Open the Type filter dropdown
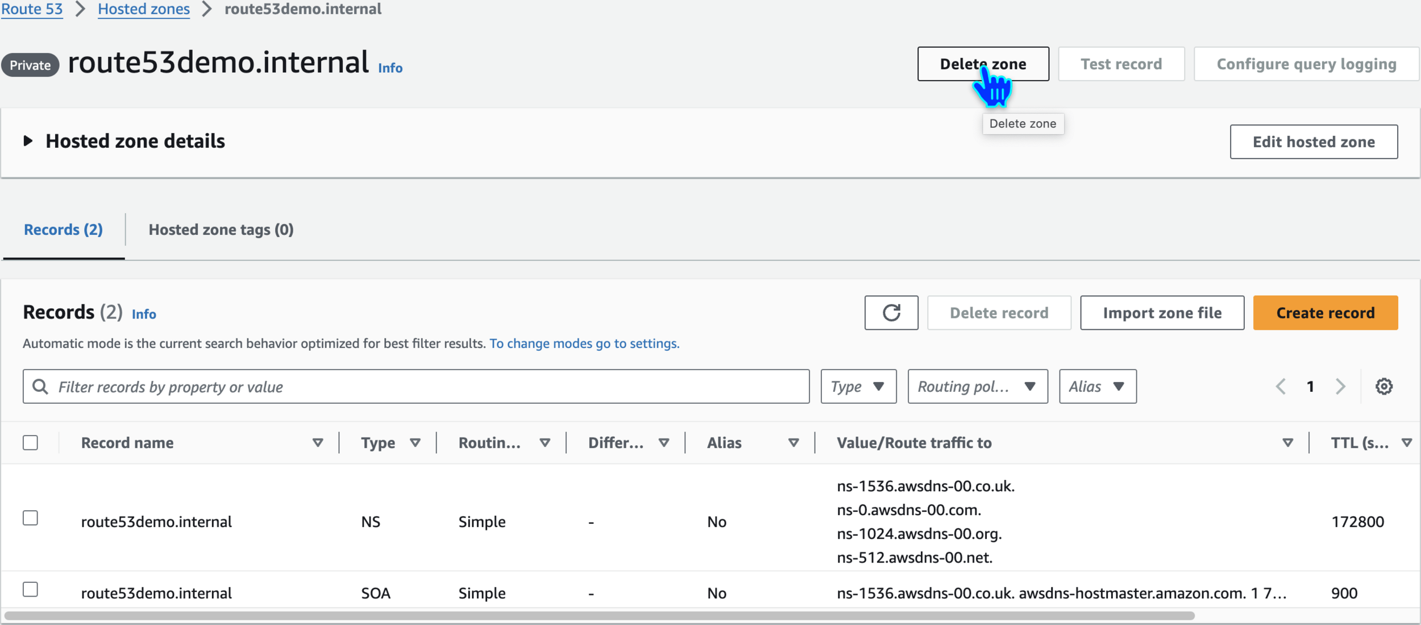1421x625 pixels. point(858,387)
